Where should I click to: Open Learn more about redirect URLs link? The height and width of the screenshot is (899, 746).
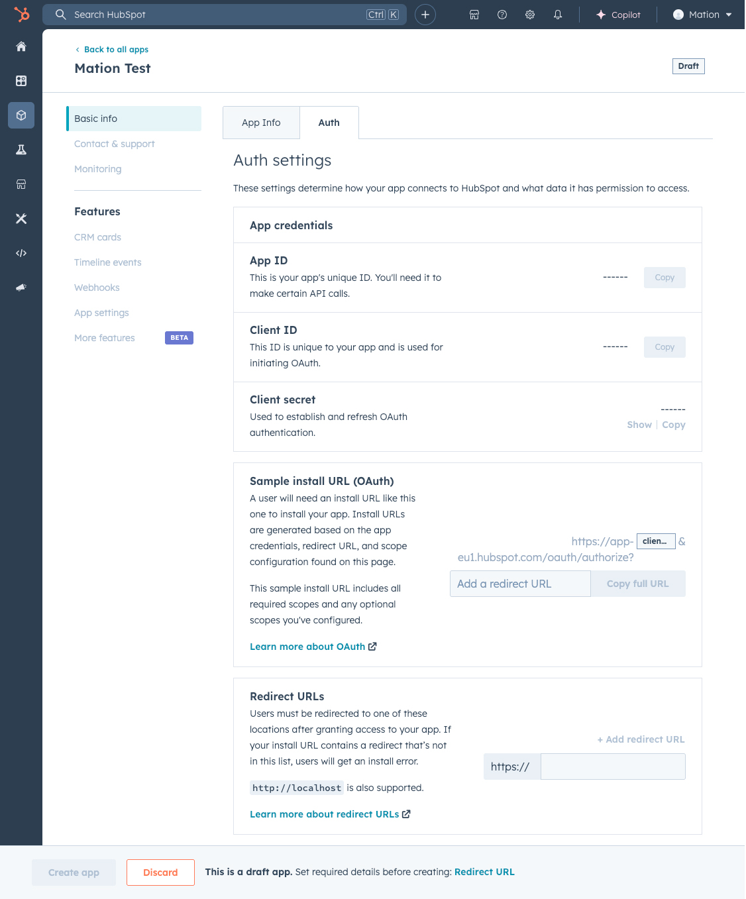point(330,814)
